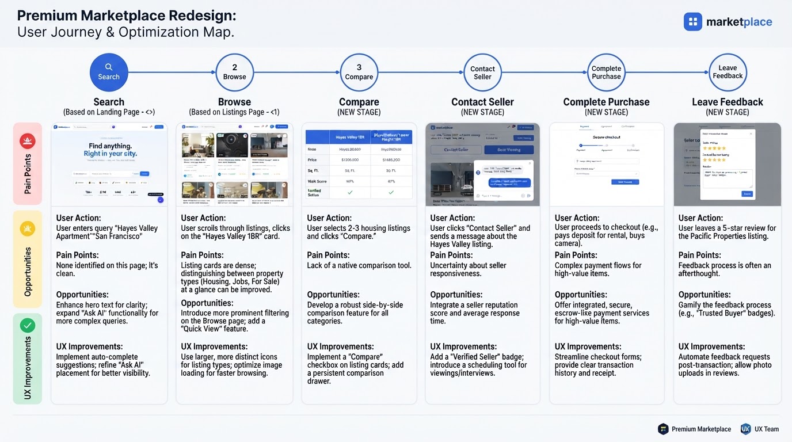This screenshot has width=792, height=442.
Task: Click the 'Browse' stage heading
Action: click(235, 102)
